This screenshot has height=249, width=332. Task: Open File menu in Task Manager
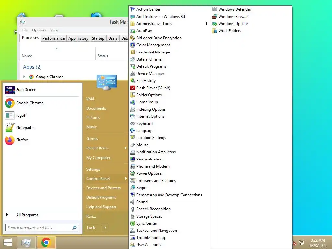tap(25, 30)
